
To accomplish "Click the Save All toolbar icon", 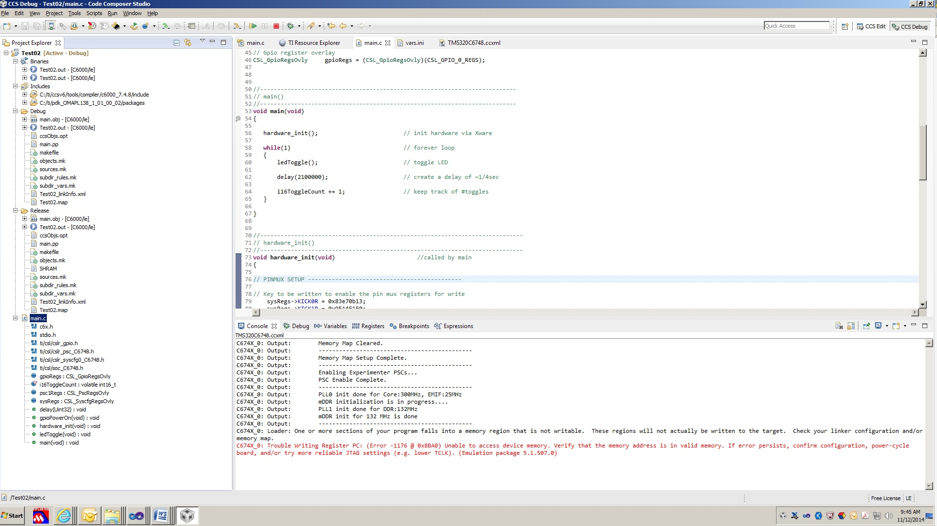I will (37, 26).
